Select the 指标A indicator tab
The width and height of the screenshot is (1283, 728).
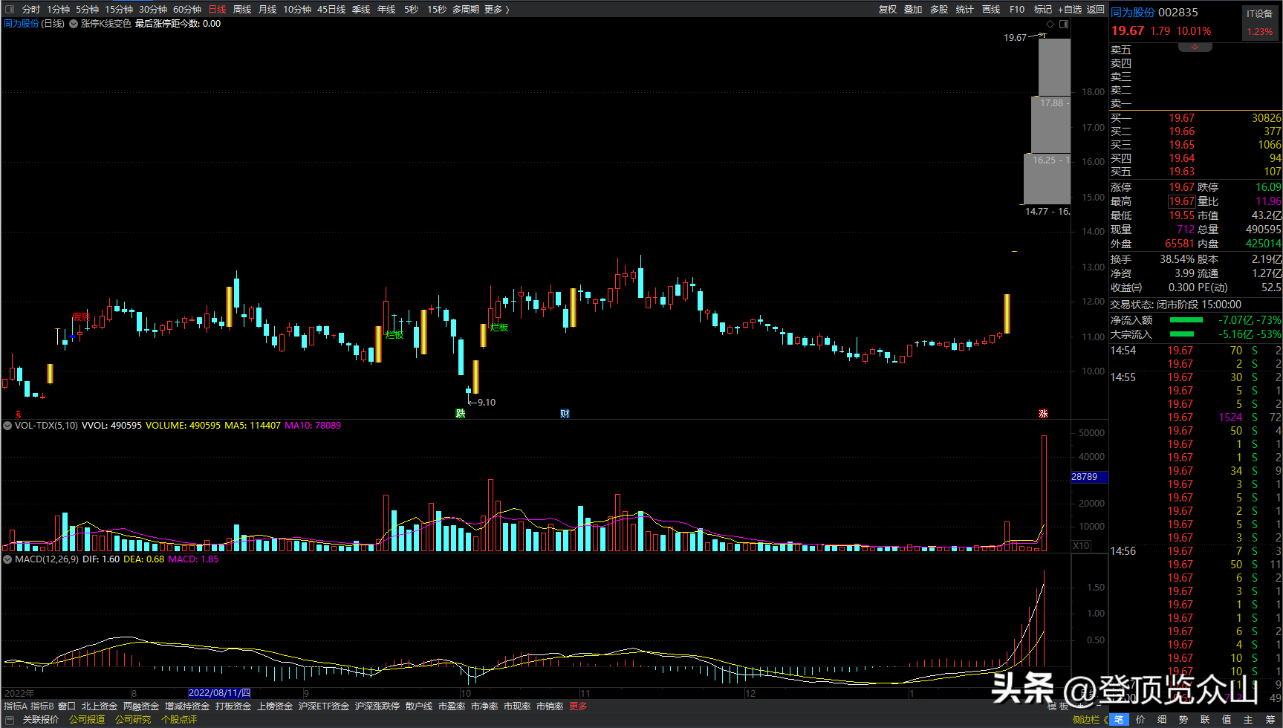16,706
